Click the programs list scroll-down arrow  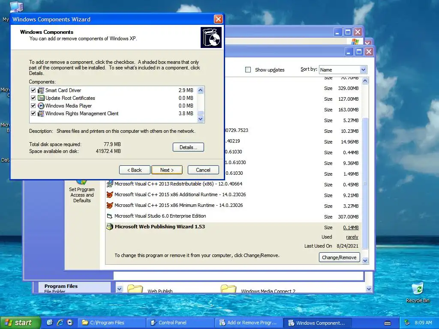pyautogui.click(x=365, y=261)
